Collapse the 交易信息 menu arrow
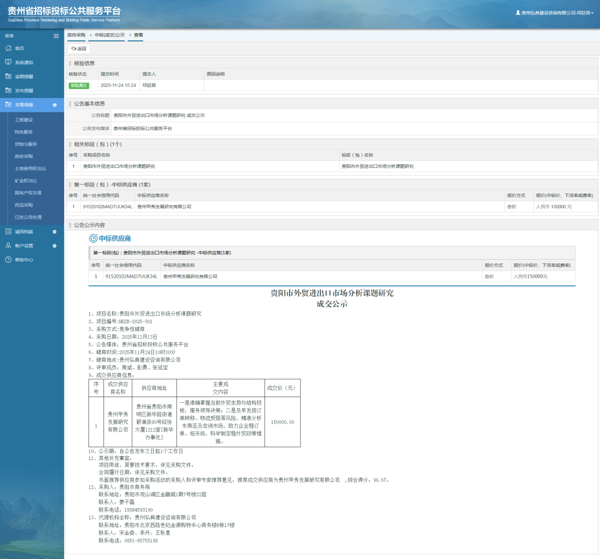Screen dimensions: 600x559 [x=54, y=105]
